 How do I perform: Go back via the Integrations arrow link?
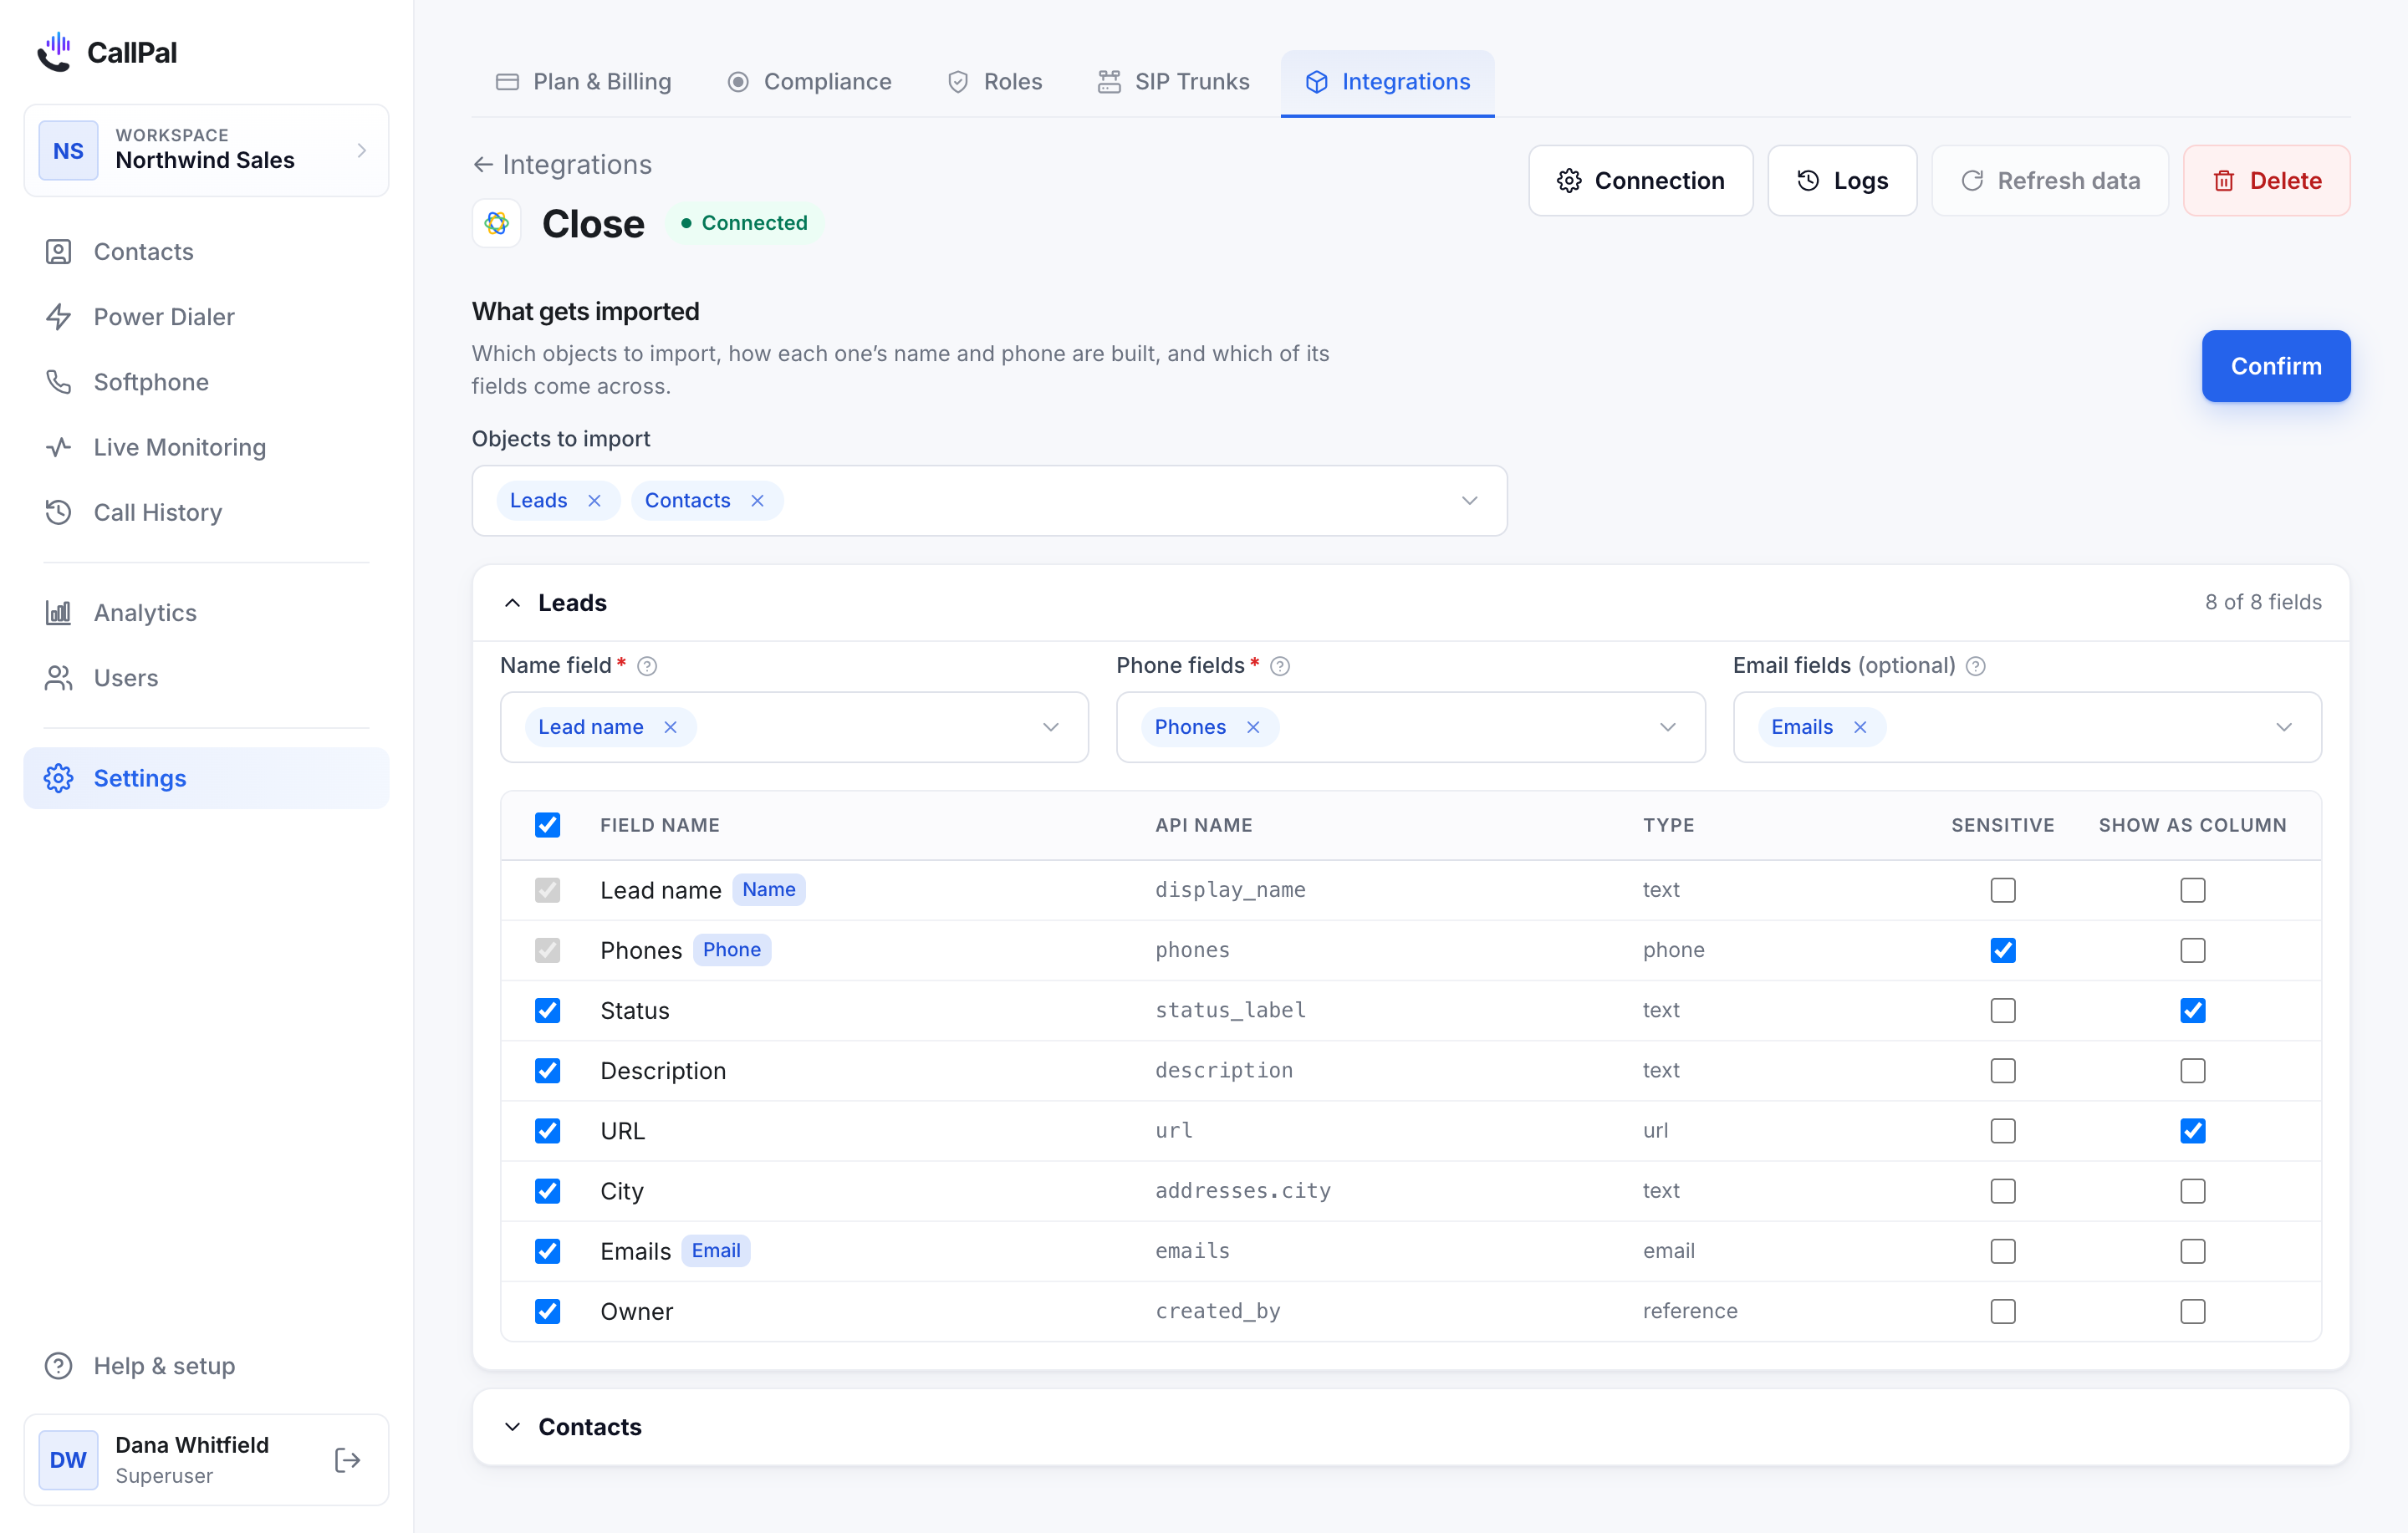[562, 164]
